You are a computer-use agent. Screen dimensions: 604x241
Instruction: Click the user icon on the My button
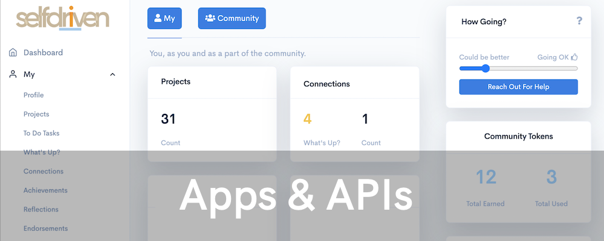[x=158, y=18]
